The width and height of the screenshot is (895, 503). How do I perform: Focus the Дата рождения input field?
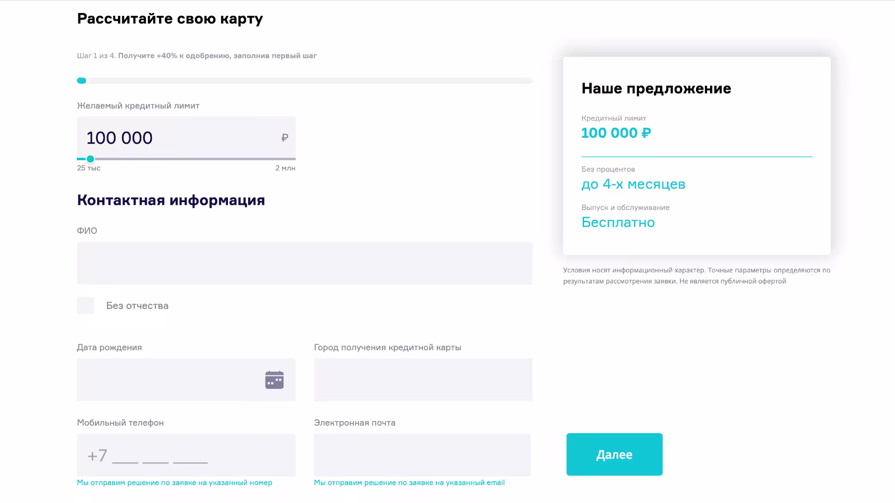coord(186,380)
